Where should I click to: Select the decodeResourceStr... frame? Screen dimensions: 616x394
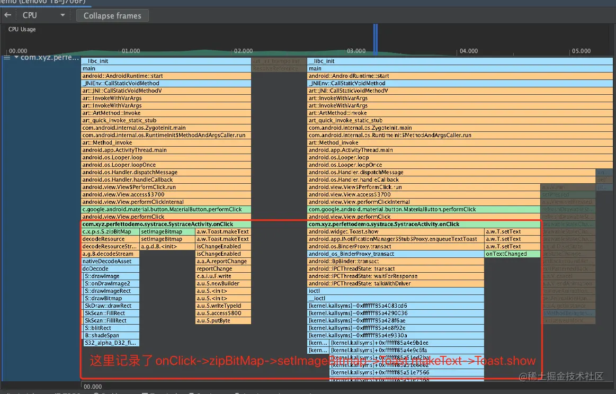(110, 247)
